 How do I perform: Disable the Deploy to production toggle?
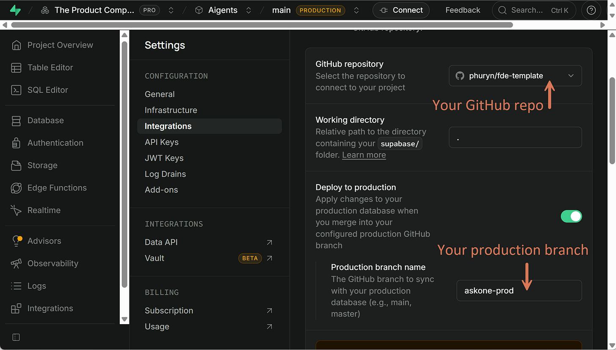point(571,216)
